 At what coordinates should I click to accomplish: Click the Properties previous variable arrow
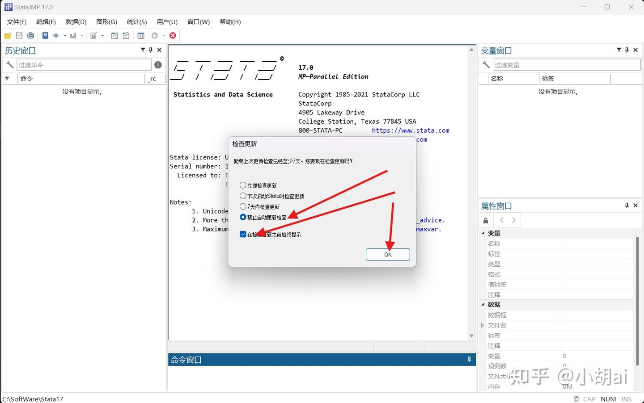(502, 220)
